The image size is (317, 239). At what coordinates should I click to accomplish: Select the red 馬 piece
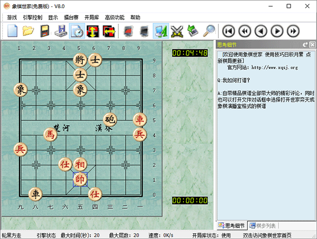[x=50, y=135]
